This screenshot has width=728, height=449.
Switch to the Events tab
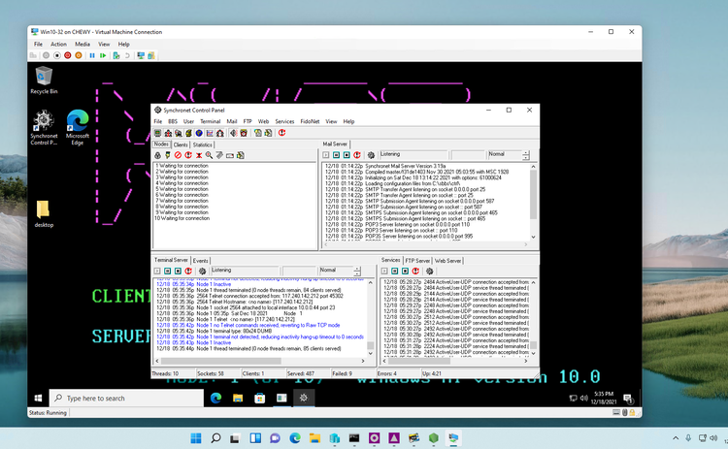(x=200, y=261)
